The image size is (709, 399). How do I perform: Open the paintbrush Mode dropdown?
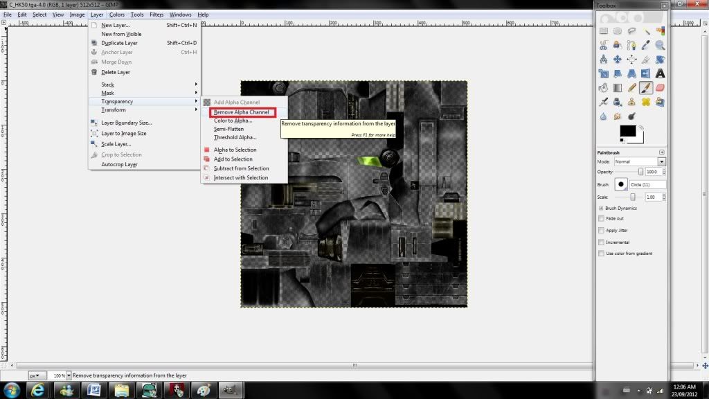pyautogui.click(x=640, y=161)
